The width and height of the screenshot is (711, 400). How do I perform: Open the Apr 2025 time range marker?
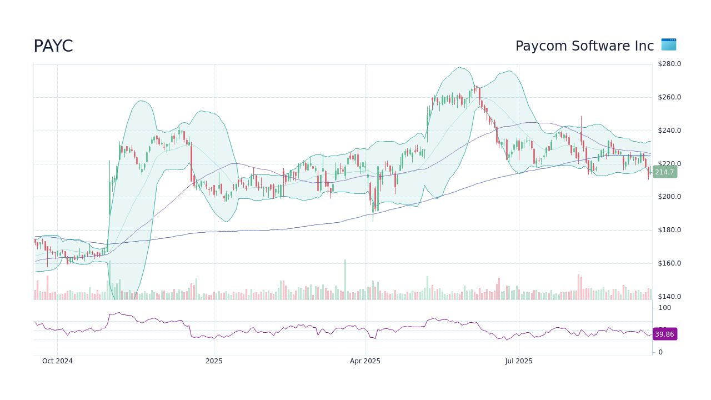364,361
